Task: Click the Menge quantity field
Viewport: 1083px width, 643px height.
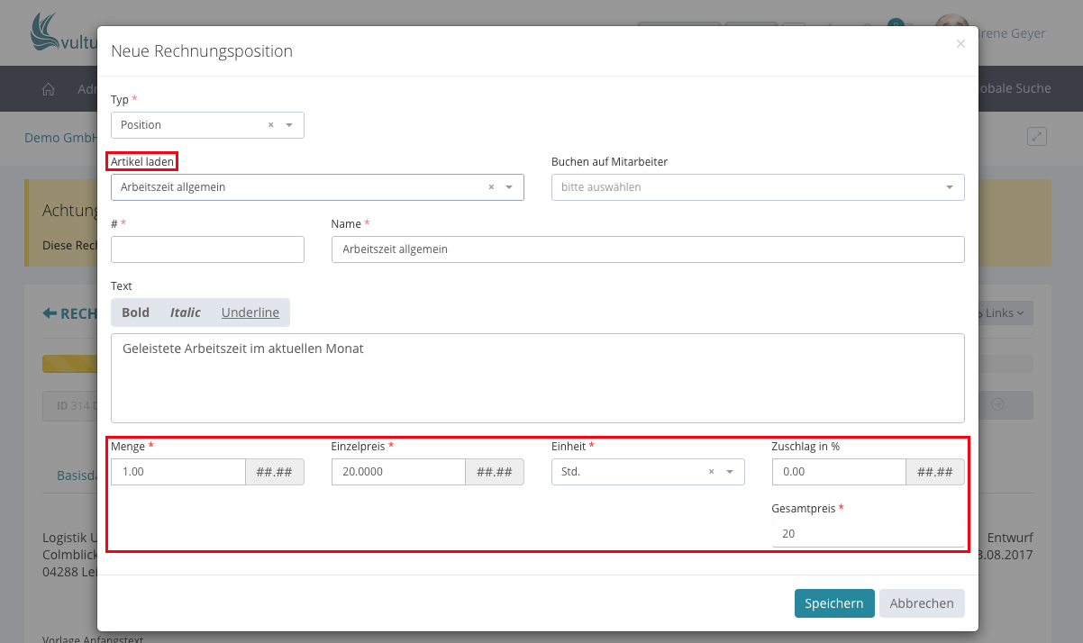Action: [x=177, y=472]
